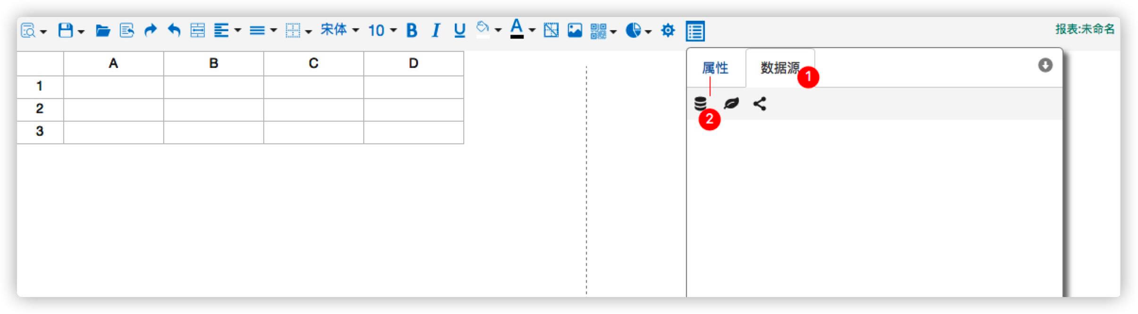Click the redo arrow icon
Screen dimensions: 1138x314
point(150,31)
